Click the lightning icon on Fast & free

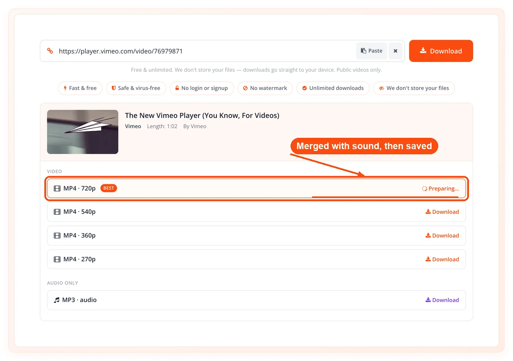point(65,88)
